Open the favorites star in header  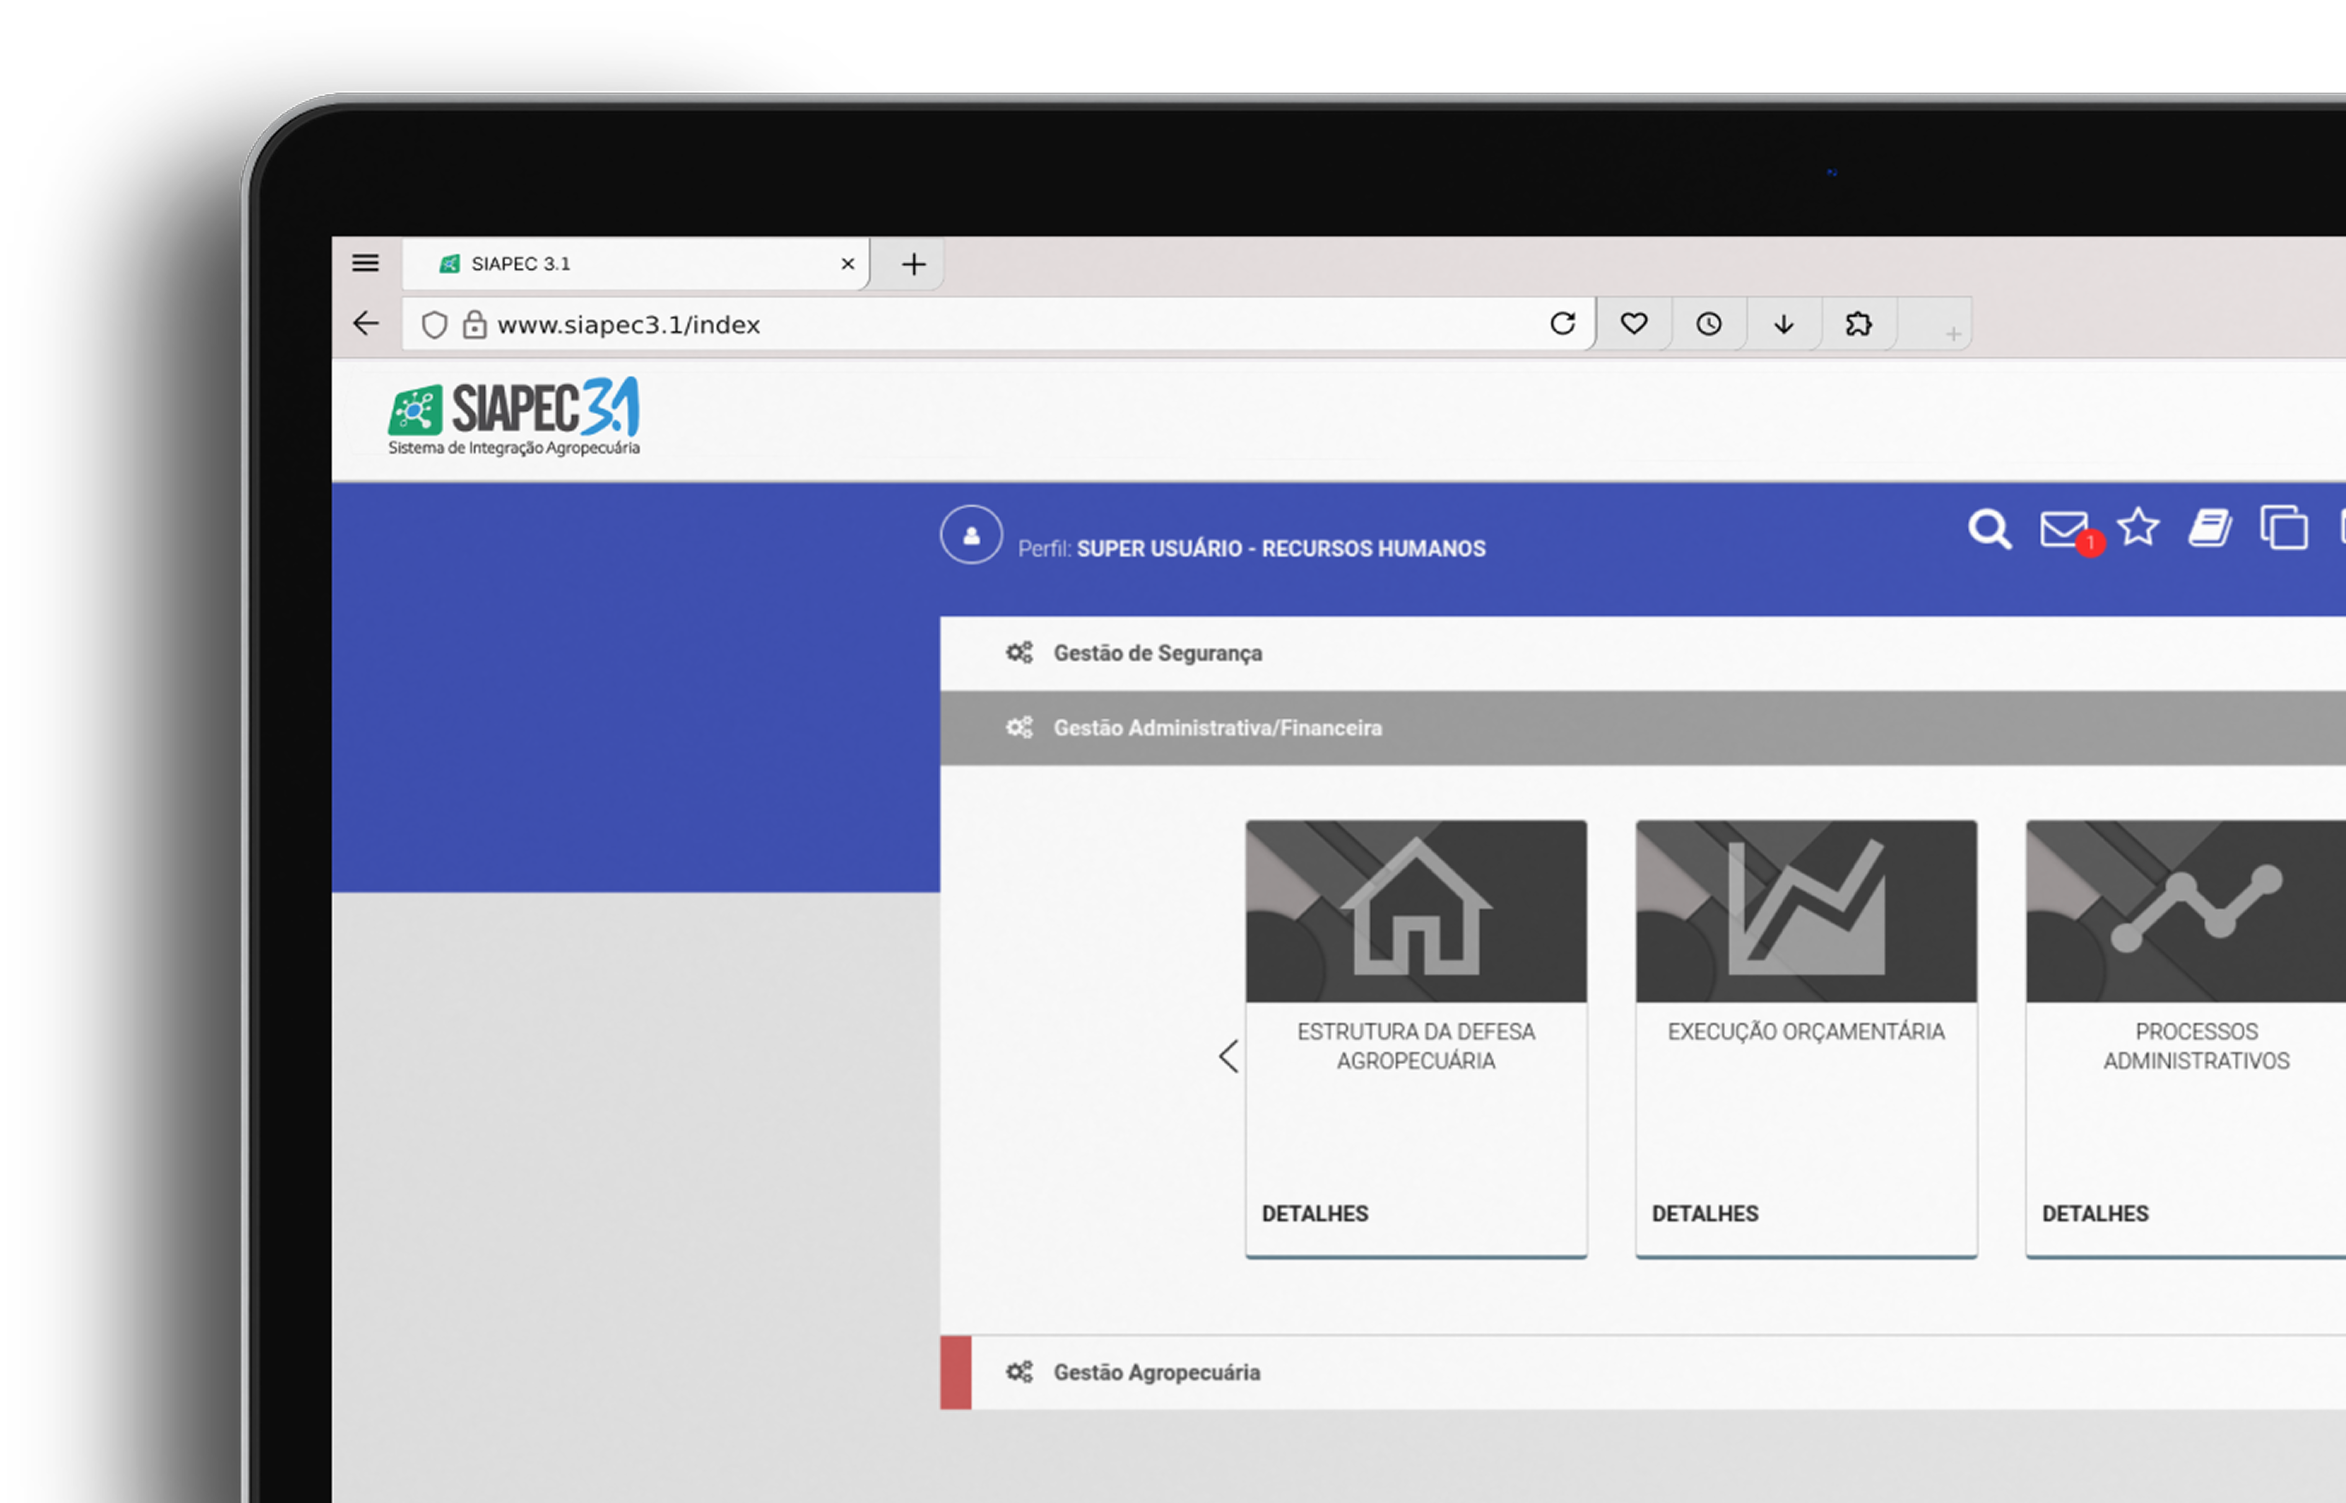[2137, 528]
